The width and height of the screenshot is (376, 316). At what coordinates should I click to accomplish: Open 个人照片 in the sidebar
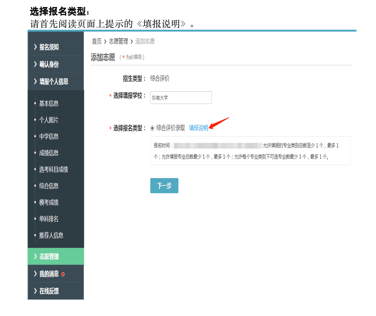pyautogui.click(x=49, y=120)
